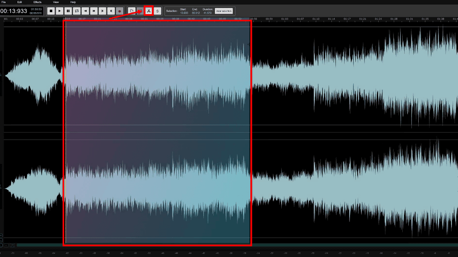Click the fast forward button
458x257 pixels.
[x=94, y=11]
